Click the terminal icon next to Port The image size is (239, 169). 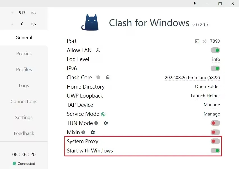point(197,41)
